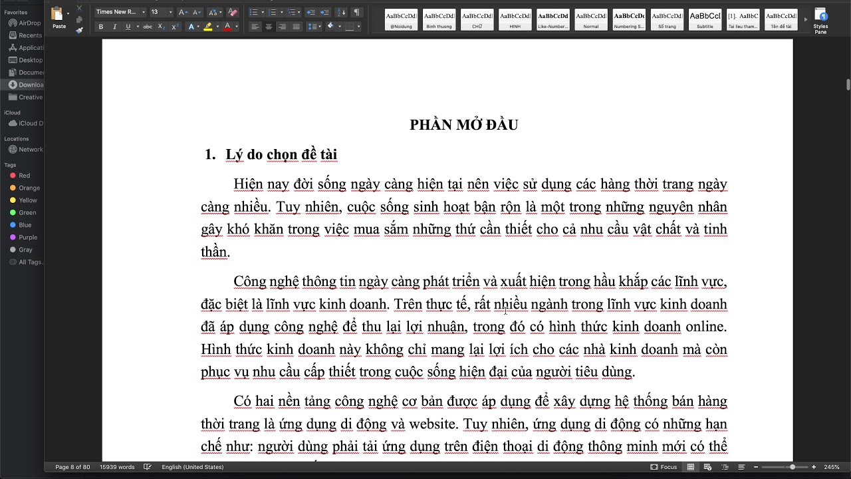Click 'English (United States)' language indicator
Screen dimensions: 851x479
pos(193,467)
